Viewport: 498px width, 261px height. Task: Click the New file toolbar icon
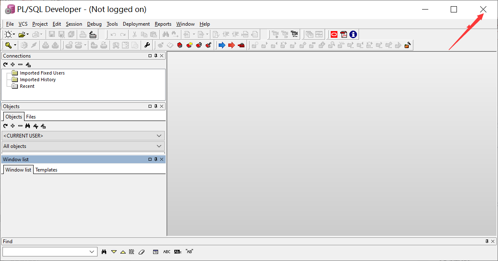coord(9,34)
